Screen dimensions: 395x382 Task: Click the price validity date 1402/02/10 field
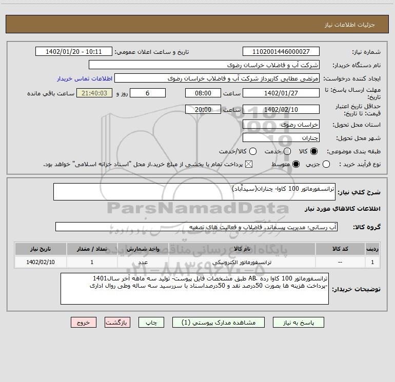point(281,109)
